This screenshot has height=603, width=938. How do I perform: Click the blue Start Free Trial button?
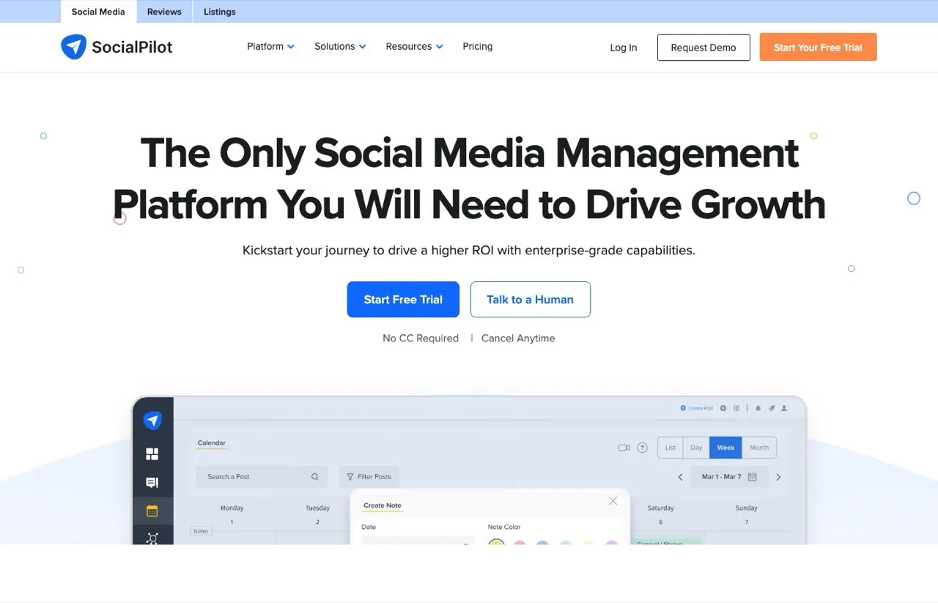403,300
